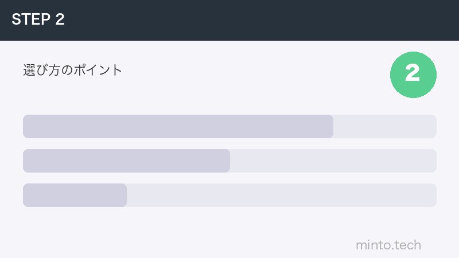Open the minto.tech watermark link
459x258 pixels.
click(x=388, y=245)
